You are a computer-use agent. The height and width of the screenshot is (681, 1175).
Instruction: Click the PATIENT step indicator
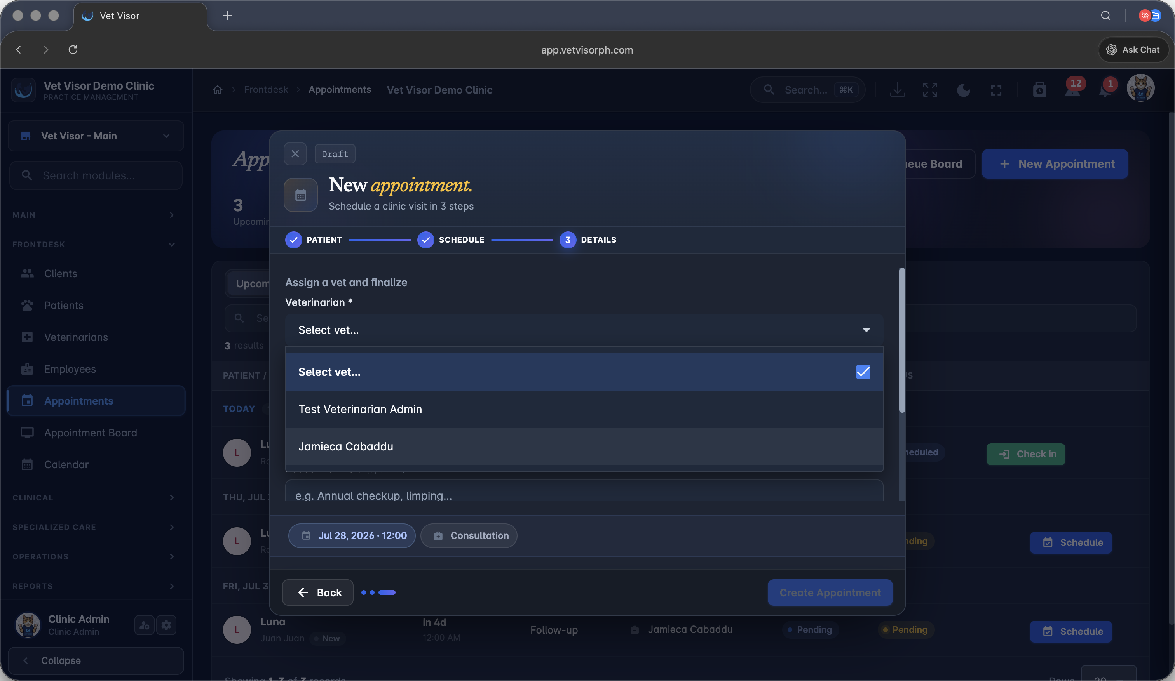[314, 240]
